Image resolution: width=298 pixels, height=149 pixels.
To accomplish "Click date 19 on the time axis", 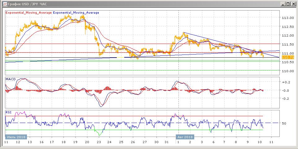I will pyautogui.click(x=75, y=142).
